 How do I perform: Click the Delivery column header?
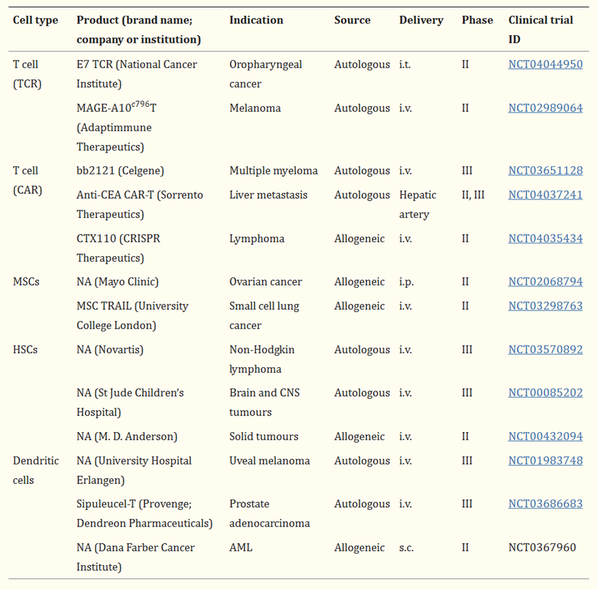click(421, 20)
